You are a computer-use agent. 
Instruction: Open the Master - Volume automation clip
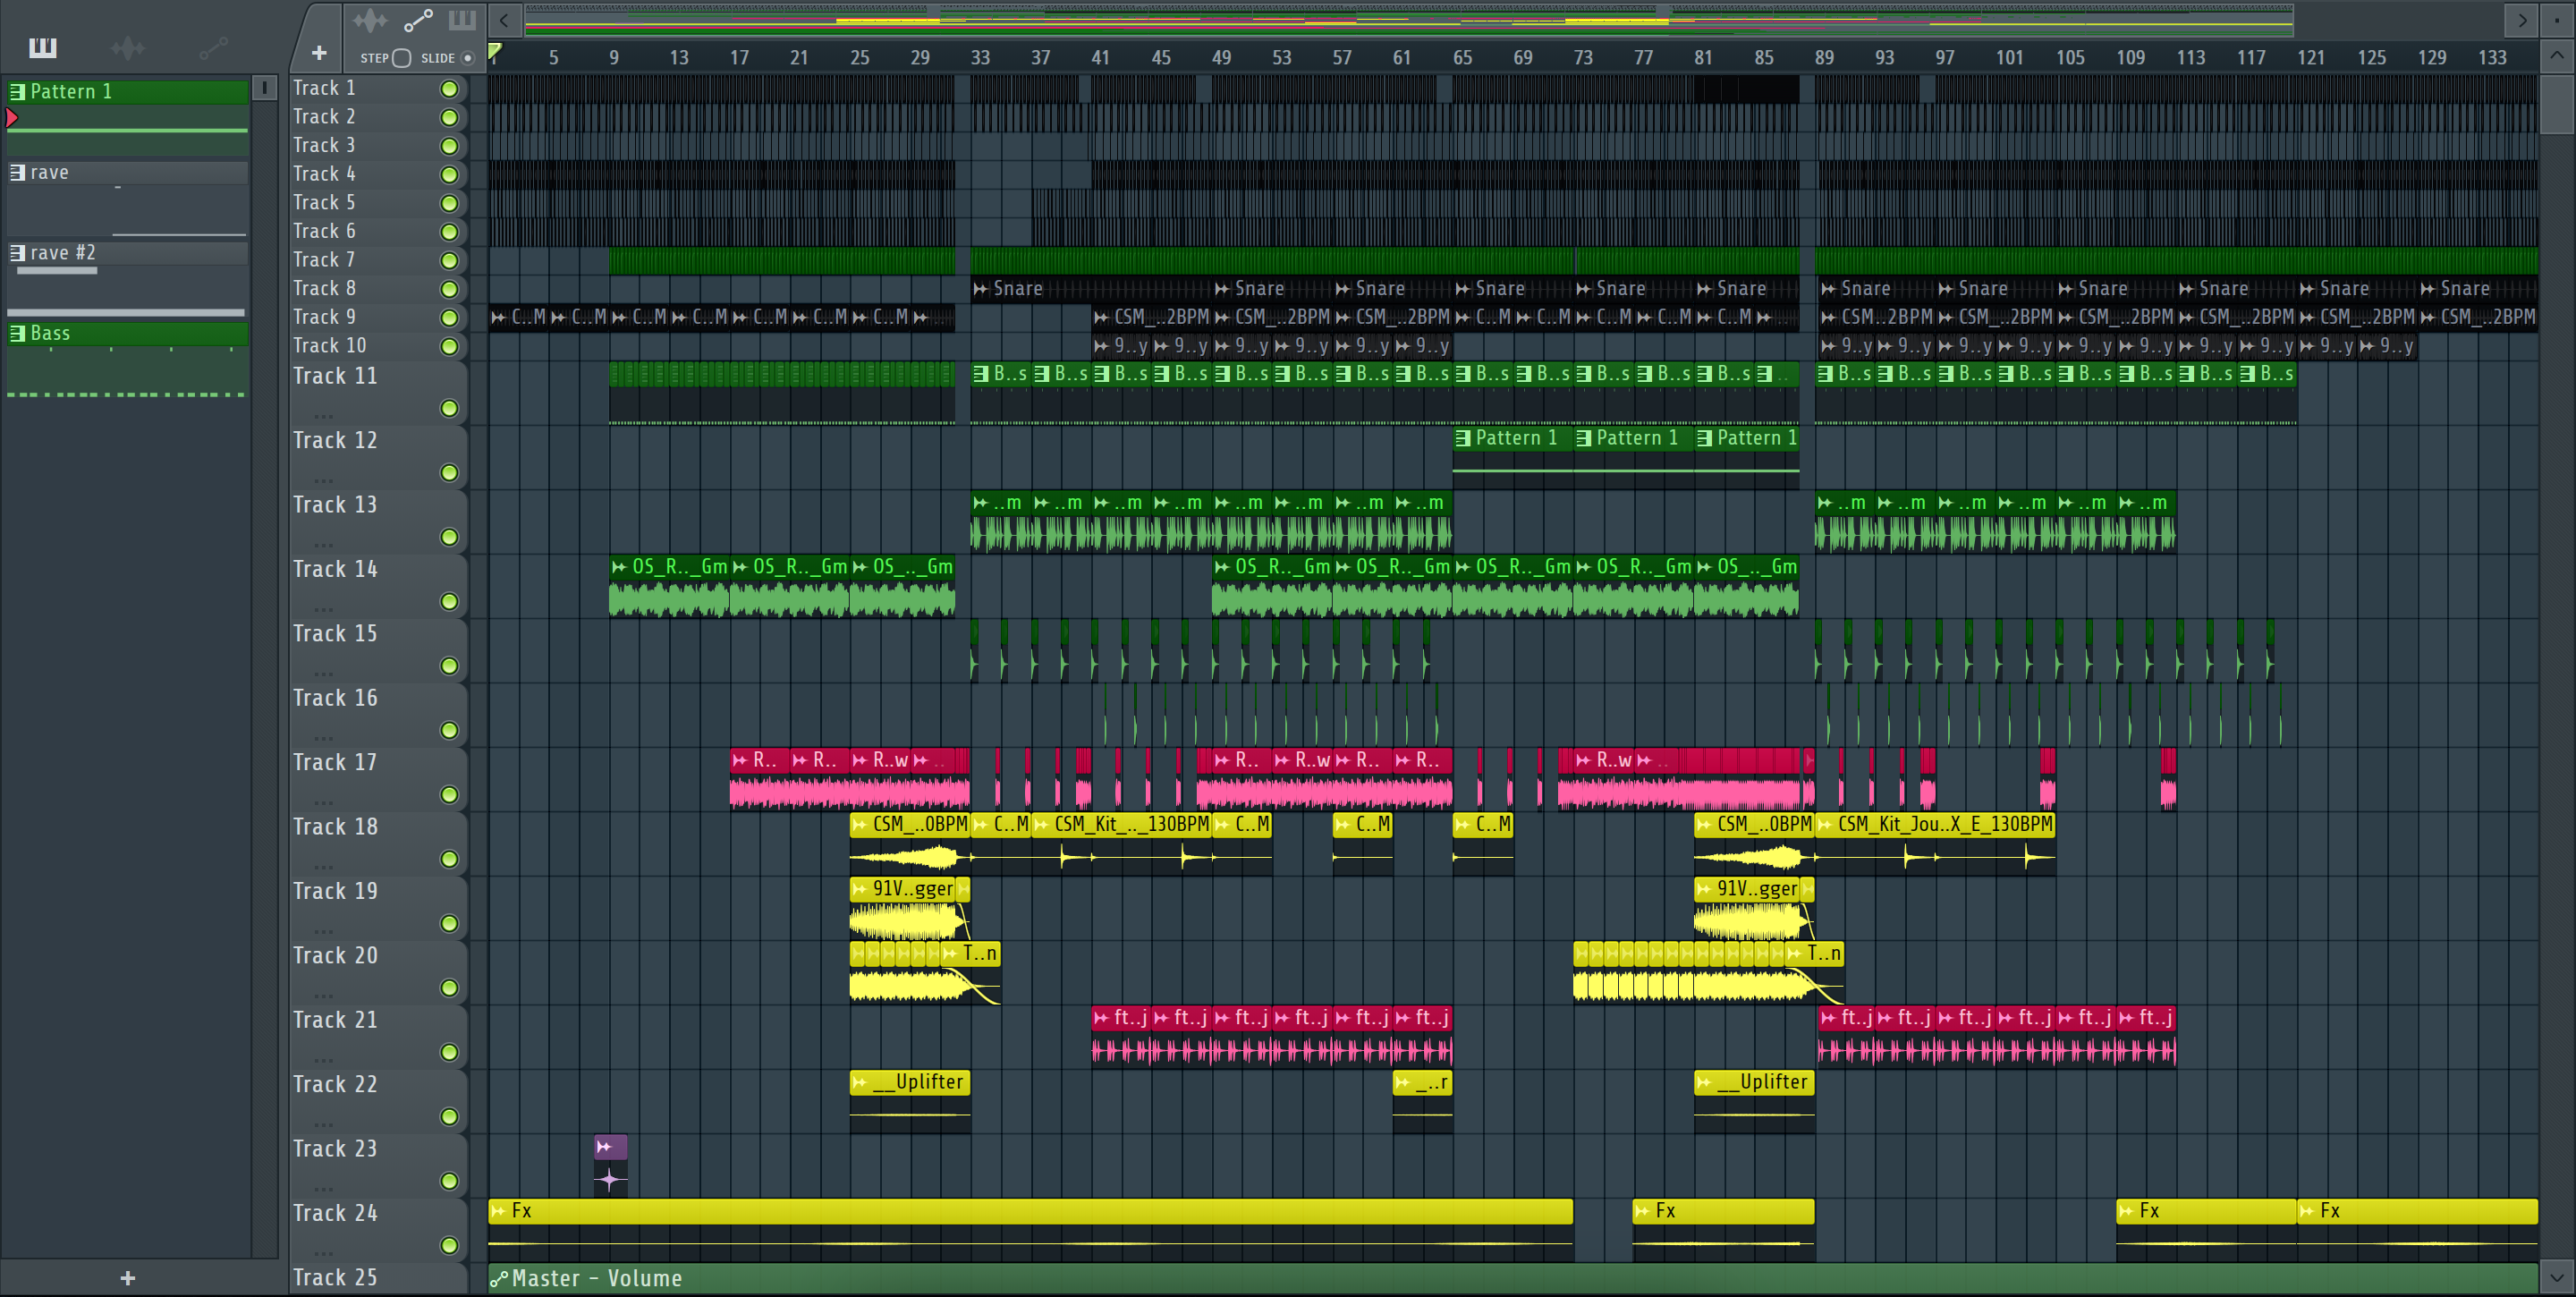point(1512,1278)
